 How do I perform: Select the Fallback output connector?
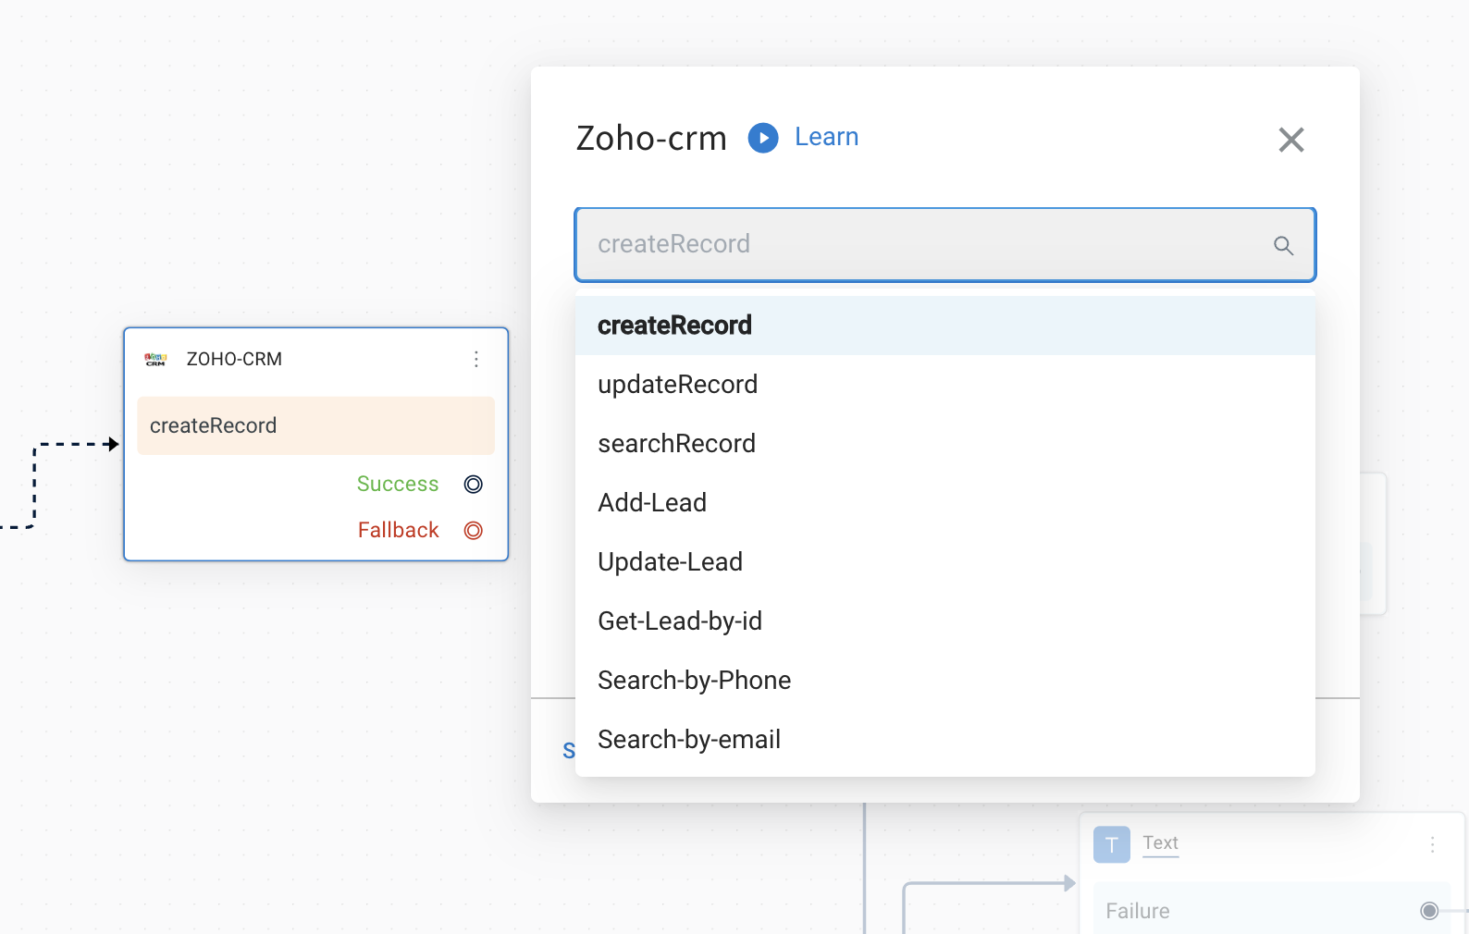click(474, 530)
